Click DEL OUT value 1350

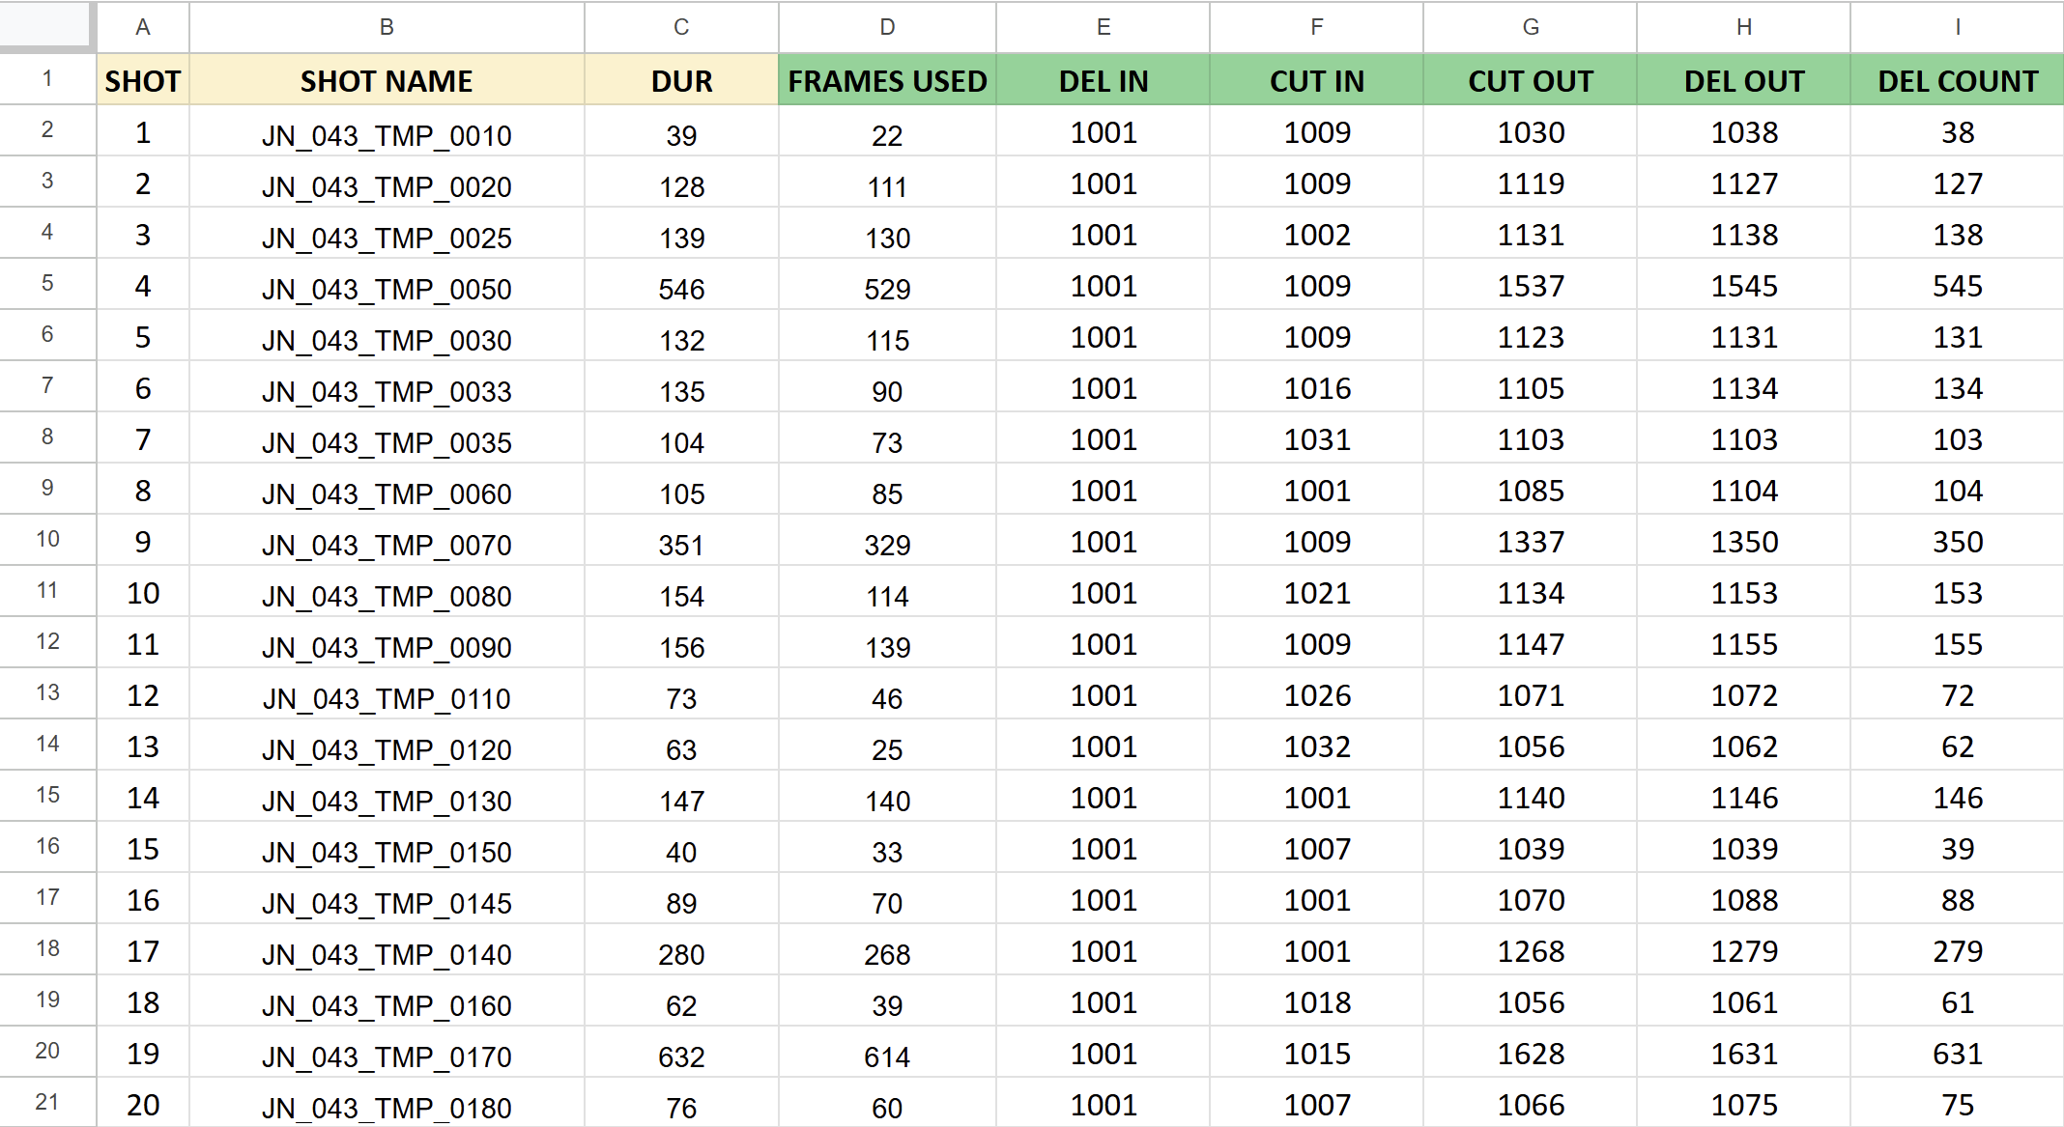pyautogui.click(x=1743, y=543)
